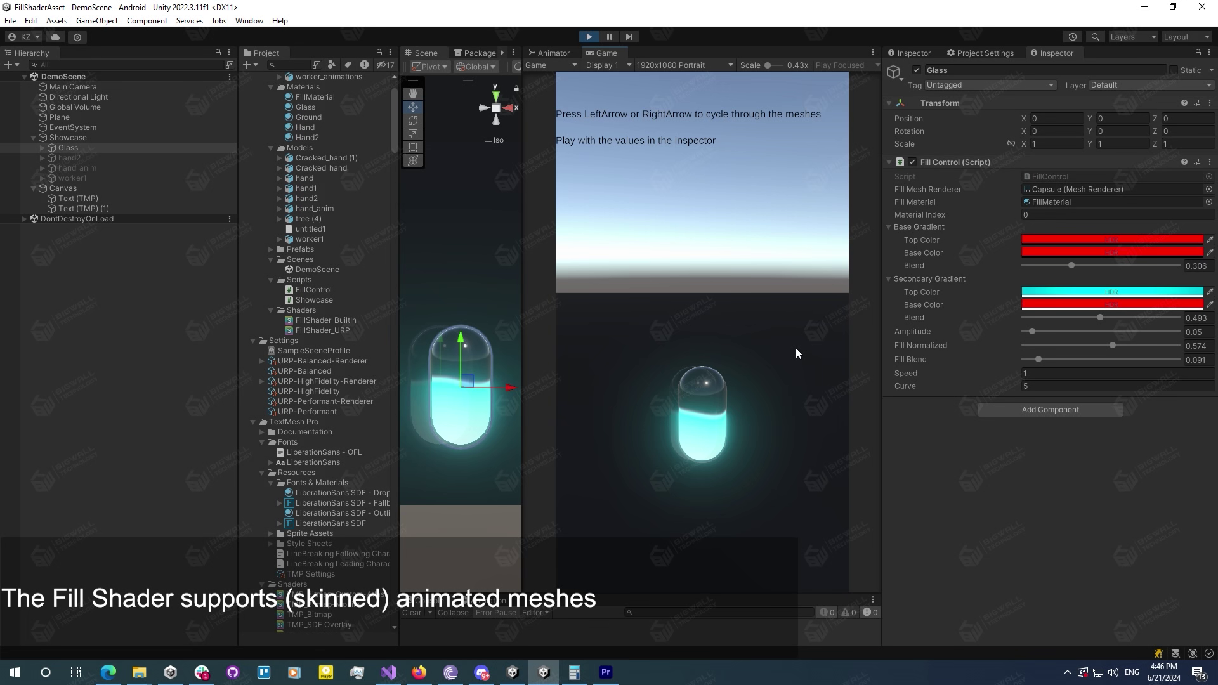1218x685 pixels.
Task: Click the Play button in toolbar
Action: coord(589,37)
